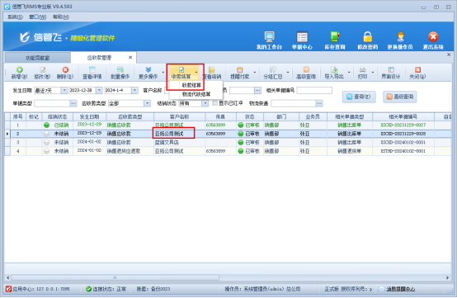Viewport: 457px width, 298px height.
Task: Click the 修改密码 lock icon
Action: [x=368, y=40]
